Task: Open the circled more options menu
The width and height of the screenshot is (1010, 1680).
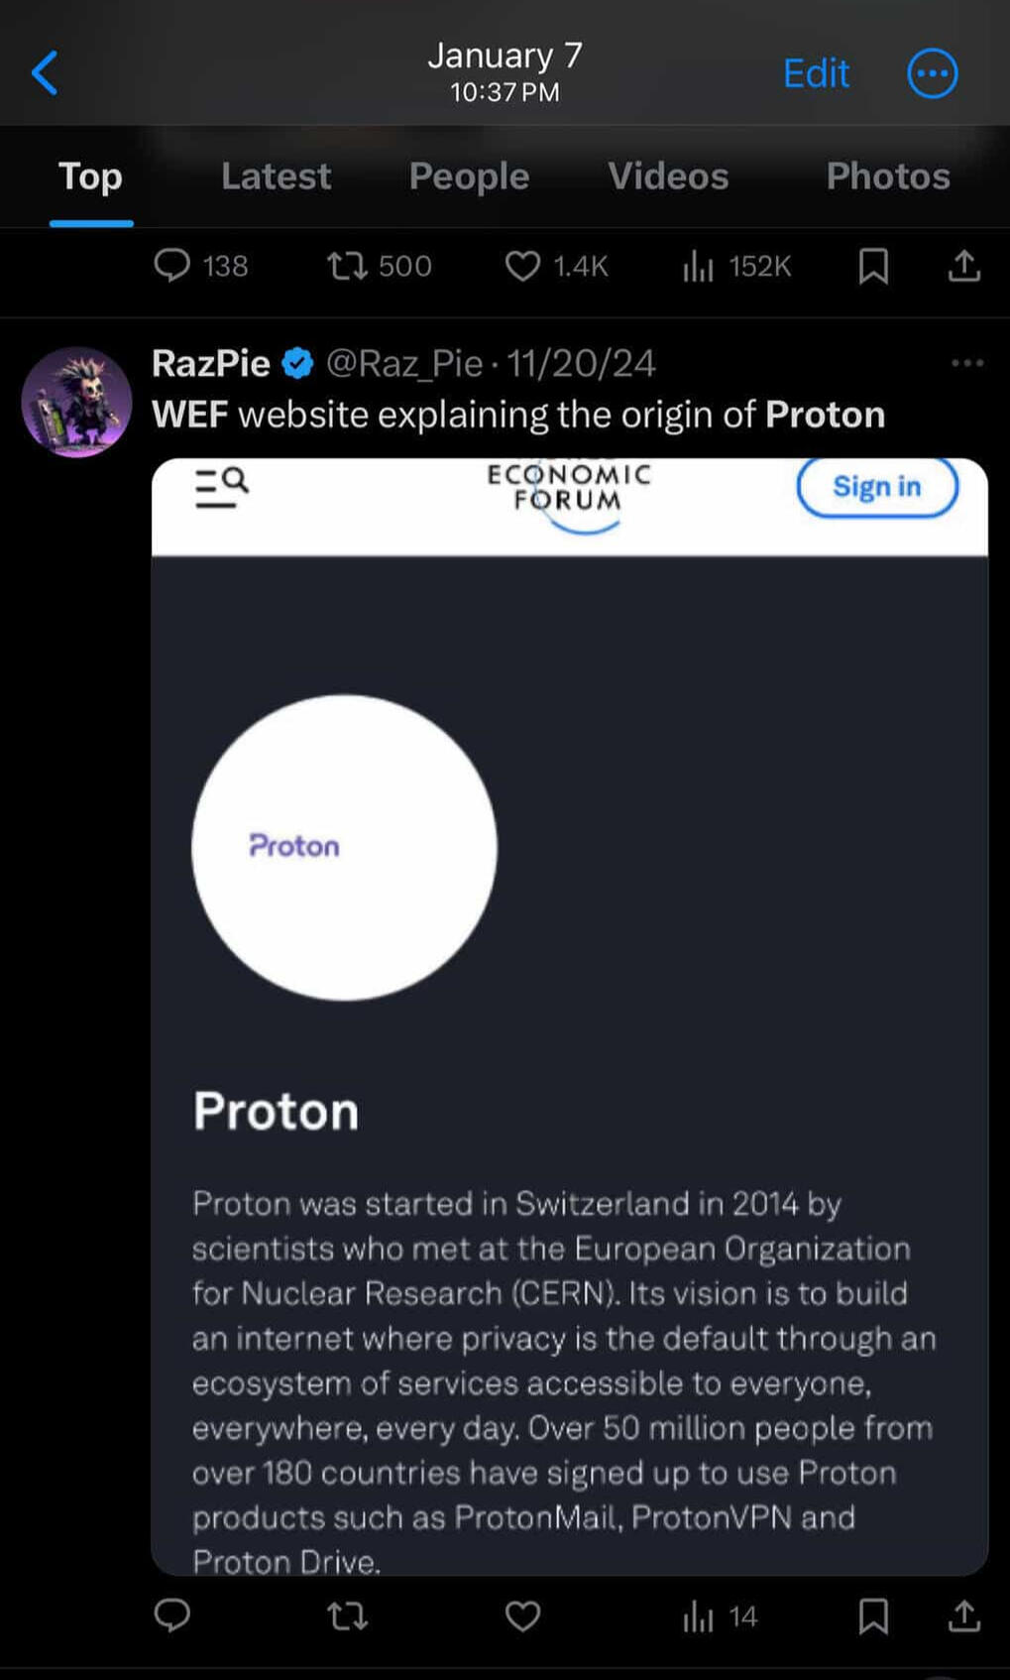Action: point(932,73)
